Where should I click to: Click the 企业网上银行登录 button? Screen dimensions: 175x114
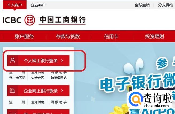point(38,91)
